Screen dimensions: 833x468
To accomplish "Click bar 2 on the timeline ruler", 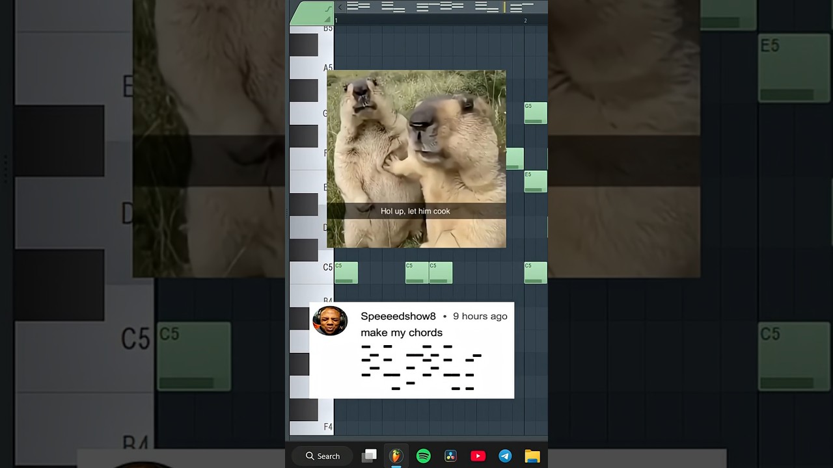I will [x=526, y=21].
